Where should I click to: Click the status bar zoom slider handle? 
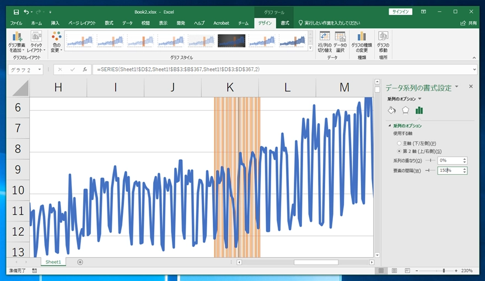(444, 271)
